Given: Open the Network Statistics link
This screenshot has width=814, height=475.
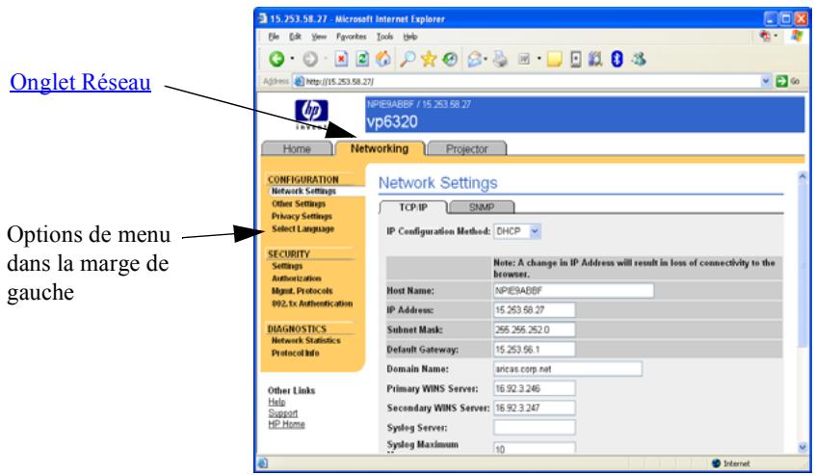Looking at the screenshot, I should tap(305, 340).
